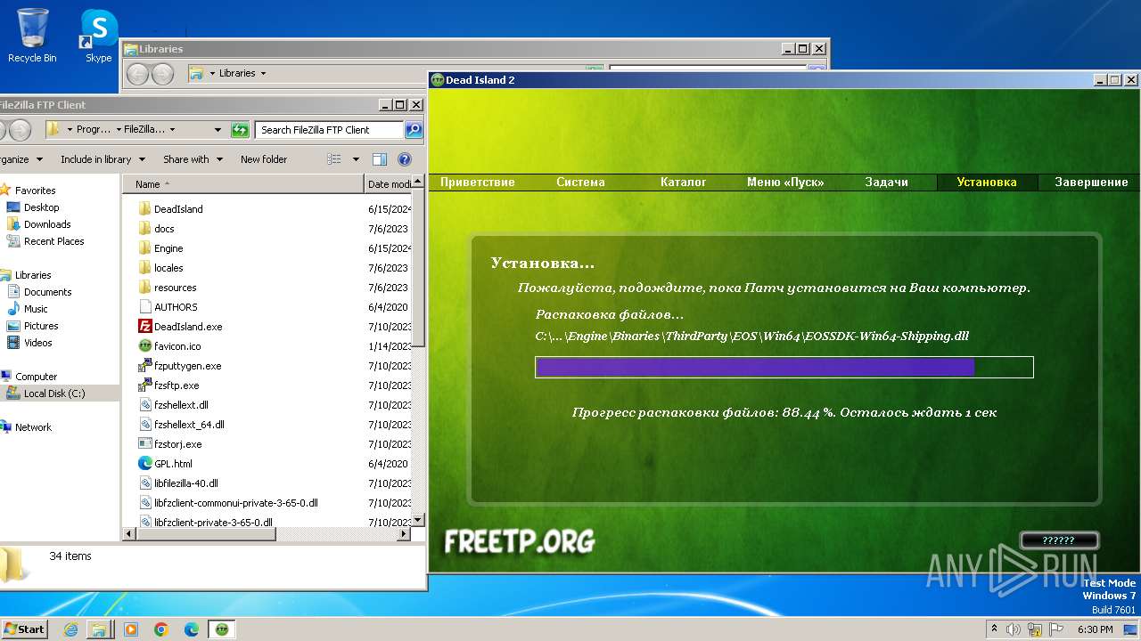
Task: Click the Каталог installer step tab
Action: (684, 183)
